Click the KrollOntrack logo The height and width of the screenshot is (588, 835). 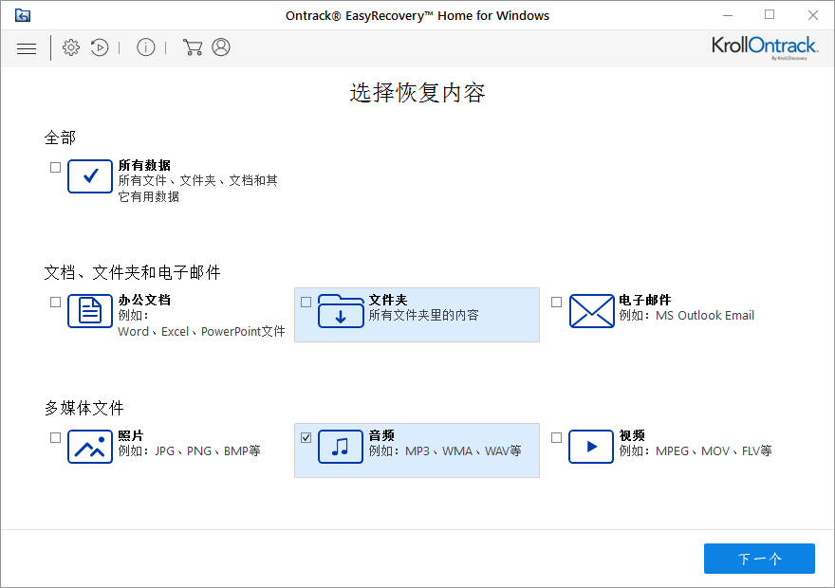(765, 46)
